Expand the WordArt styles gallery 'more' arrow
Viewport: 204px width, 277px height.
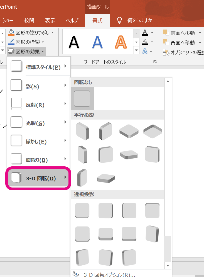[136, 50]
